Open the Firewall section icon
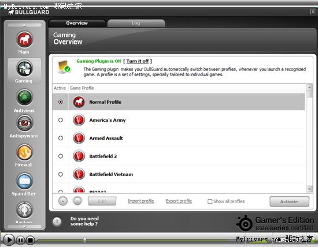Screen dimensions: 318x247 pos(24,152)
